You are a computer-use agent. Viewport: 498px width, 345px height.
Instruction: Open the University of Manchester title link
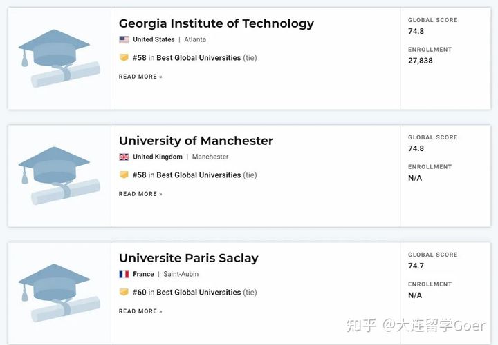pyautogui.click(x=196, y=141)
